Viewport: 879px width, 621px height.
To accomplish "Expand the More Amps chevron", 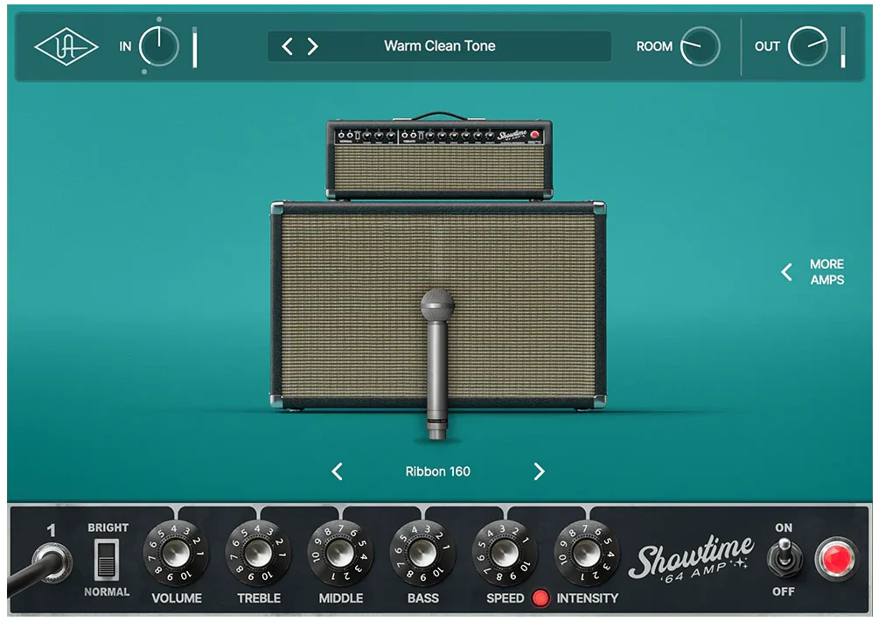I will pos(786,272).
